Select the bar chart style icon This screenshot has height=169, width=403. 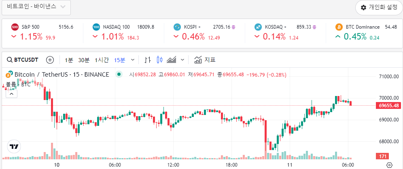pos(148,60)
